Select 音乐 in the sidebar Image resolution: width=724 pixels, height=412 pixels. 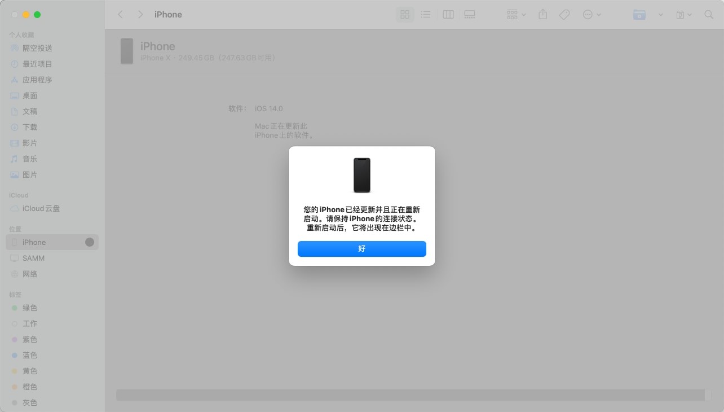click(52, 159)
